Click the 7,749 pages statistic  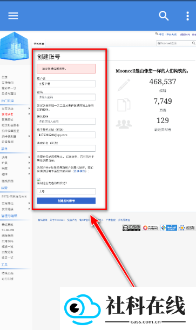coord(163,101)
